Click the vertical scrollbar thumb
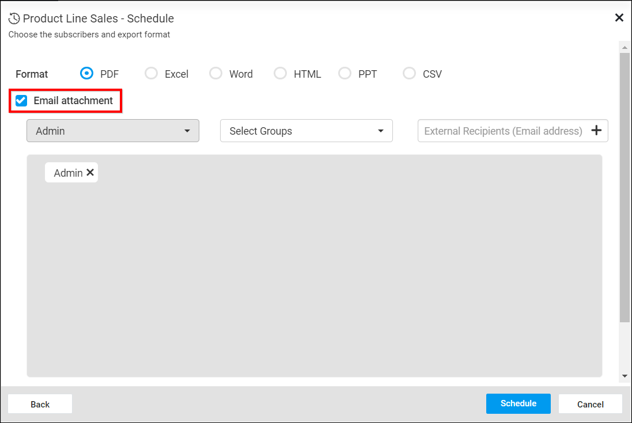 point(625,188)
